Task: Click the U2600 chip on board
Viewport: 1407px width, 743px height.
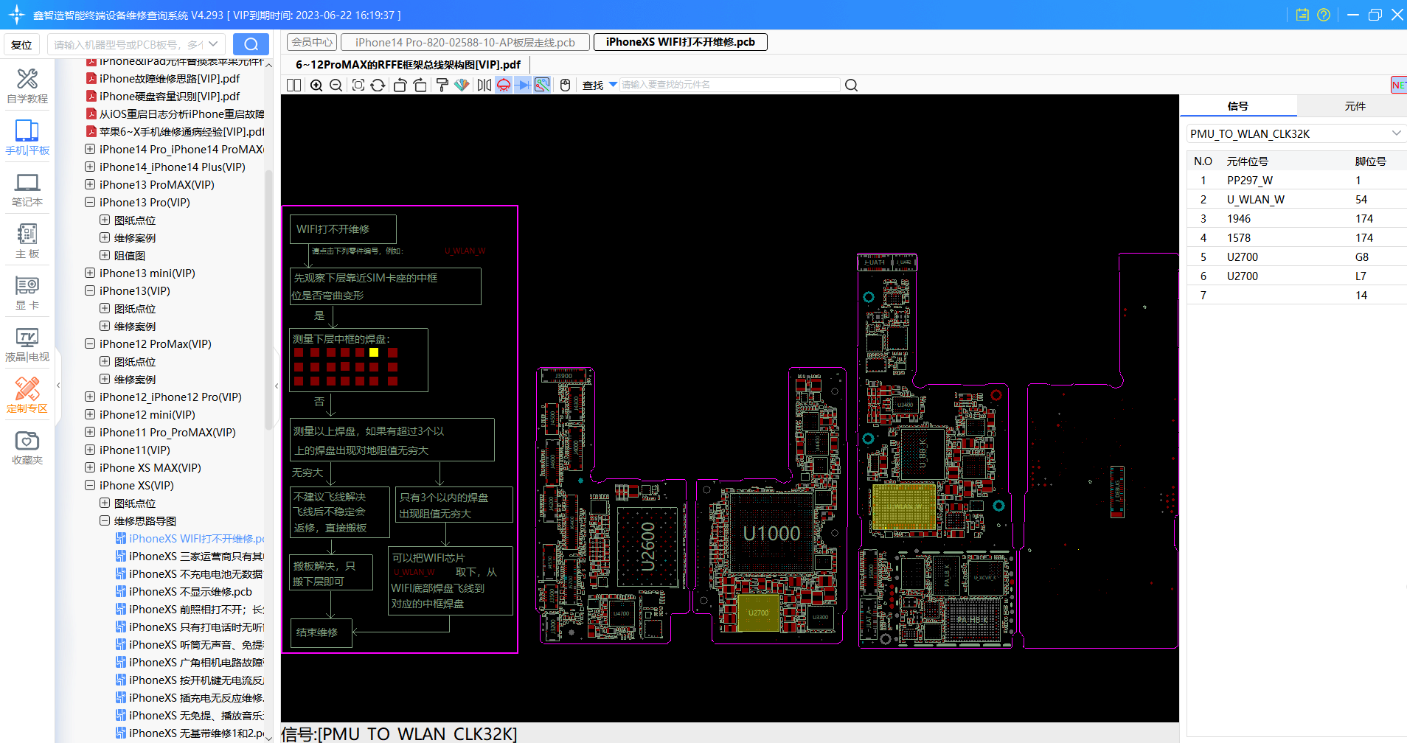Action: tap(647, 546)
